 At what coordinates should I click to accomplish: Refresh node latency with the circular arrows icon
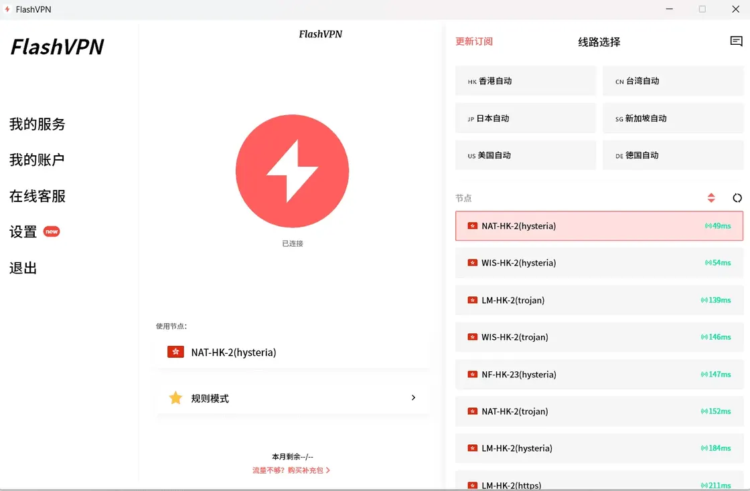coord(737,198)
